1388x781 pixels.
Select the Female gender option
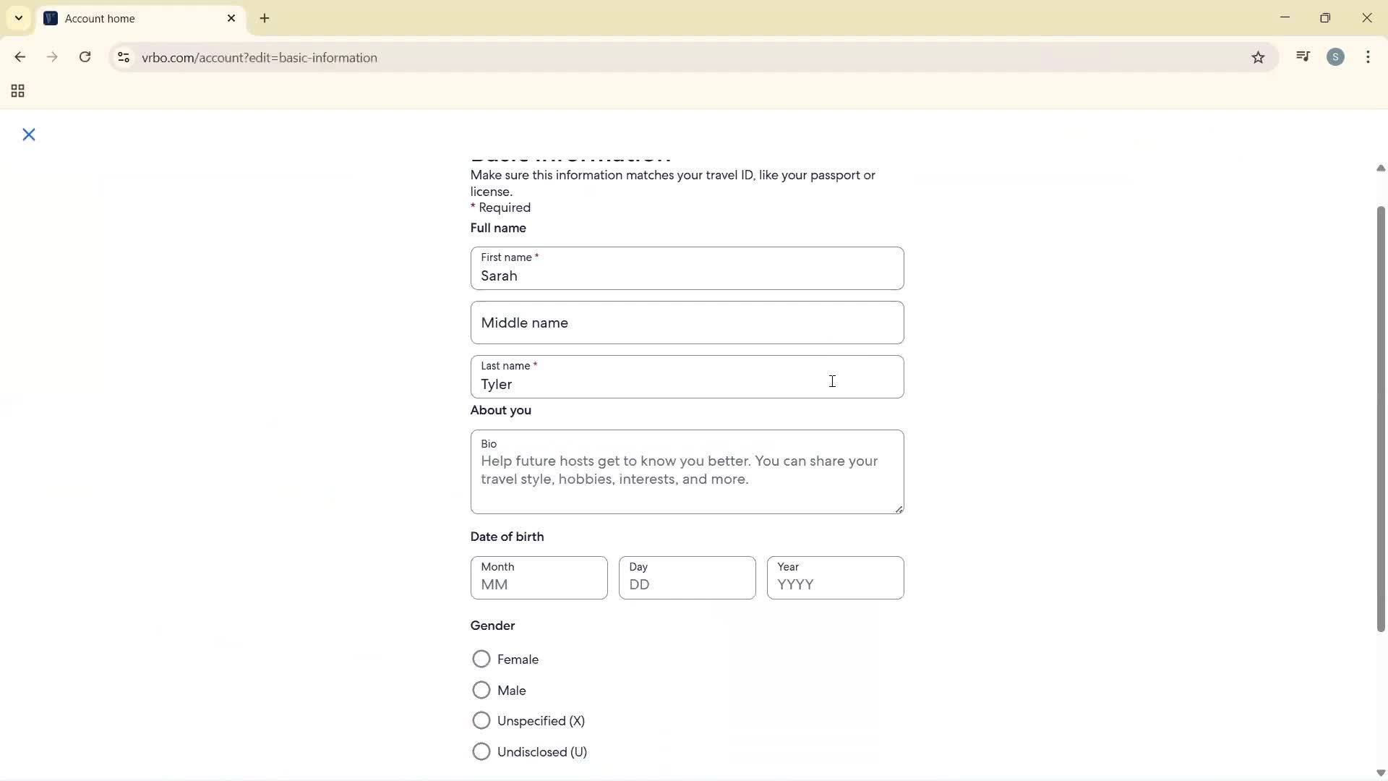pyautogui.click(x=481, y=659)
